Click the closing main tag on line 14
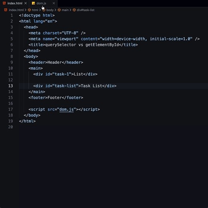The image size is (208, 208). tap(37, 92)
